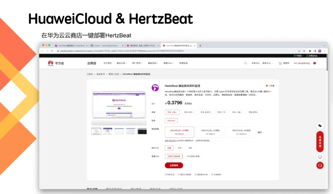The width and height of the screenshot is (333, 194).
Task: Click the browser forward arrow
Action: pos(47,51)
